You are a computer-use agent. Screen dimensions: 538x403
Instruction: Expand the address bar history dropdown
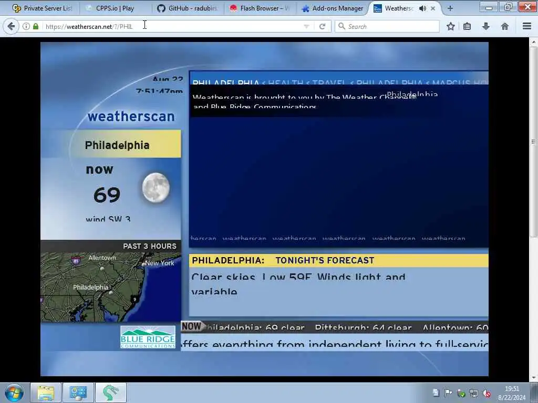pos(306,26)
